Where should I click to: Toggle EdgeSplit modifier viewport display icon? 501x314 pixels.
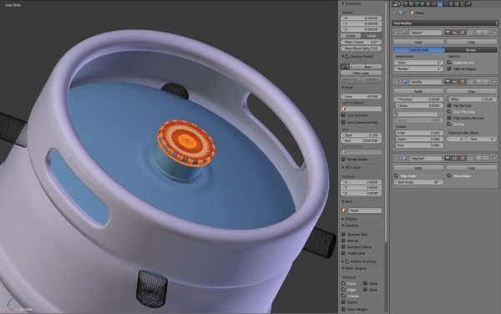(455, 158)
